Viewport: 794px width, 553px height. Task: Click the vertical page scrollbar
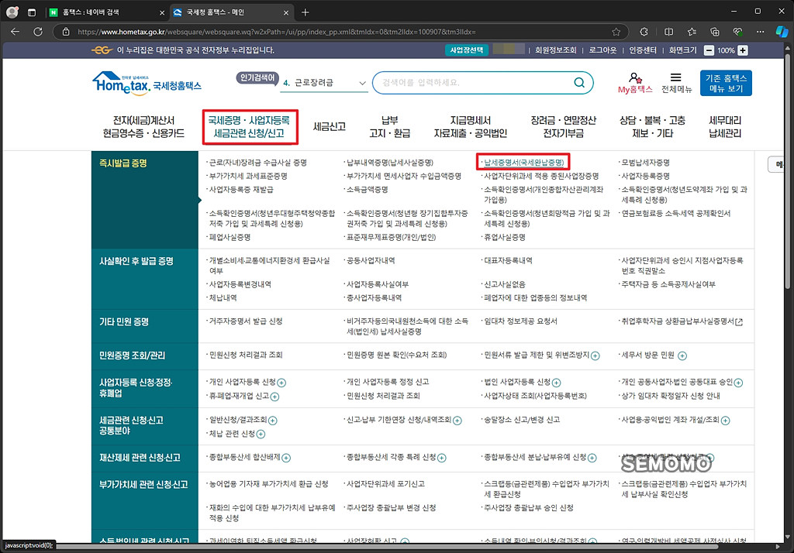[x=787, y=172]
